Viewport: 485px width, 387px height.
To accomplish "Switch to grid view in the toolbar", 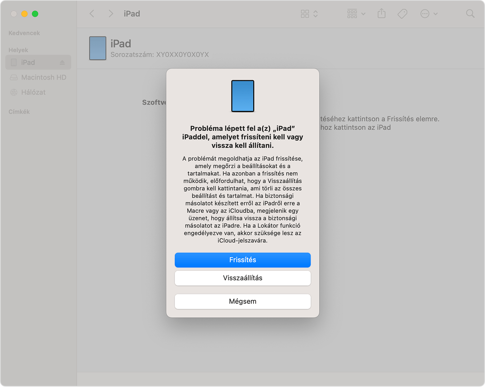I will click(305, 14).
